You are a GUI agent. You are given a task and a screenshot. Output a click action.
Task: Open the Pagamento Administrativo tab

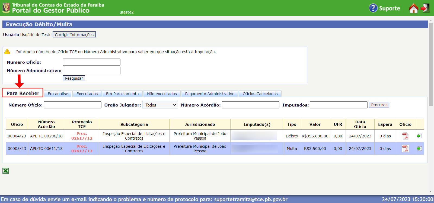(210, 94)
